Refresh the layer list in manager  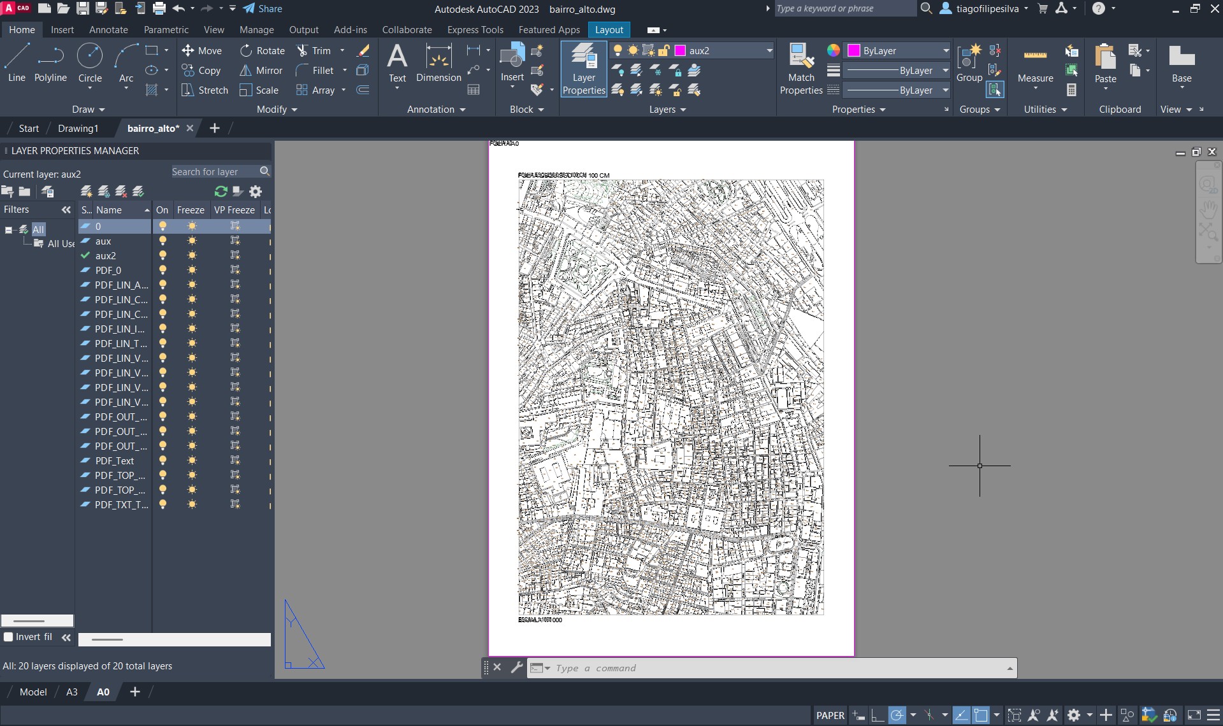tap(221, 192)
